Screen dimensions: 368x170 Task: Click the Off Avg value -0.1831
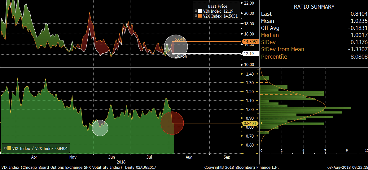(358, 28)
